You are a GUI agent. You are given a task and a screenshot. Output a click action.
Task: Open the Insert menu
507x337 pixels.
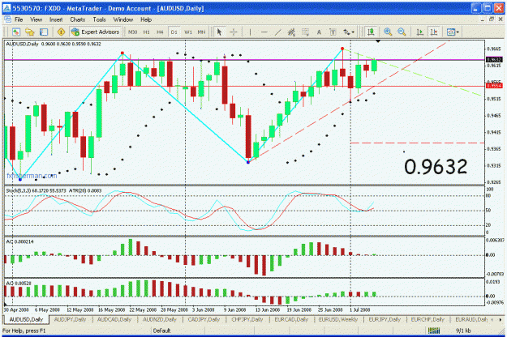tap(56, 19)
